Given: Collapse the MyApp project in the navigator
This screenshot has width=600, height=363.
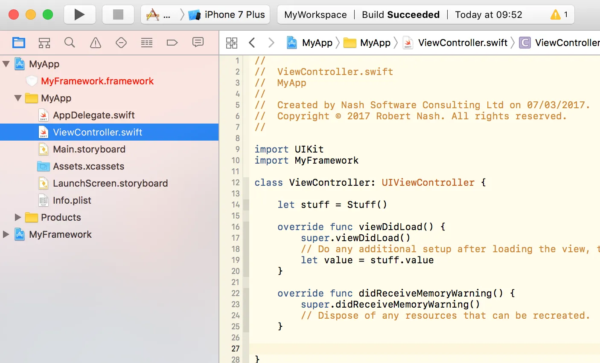Looking at the screenshot, I should coord(6,64).
